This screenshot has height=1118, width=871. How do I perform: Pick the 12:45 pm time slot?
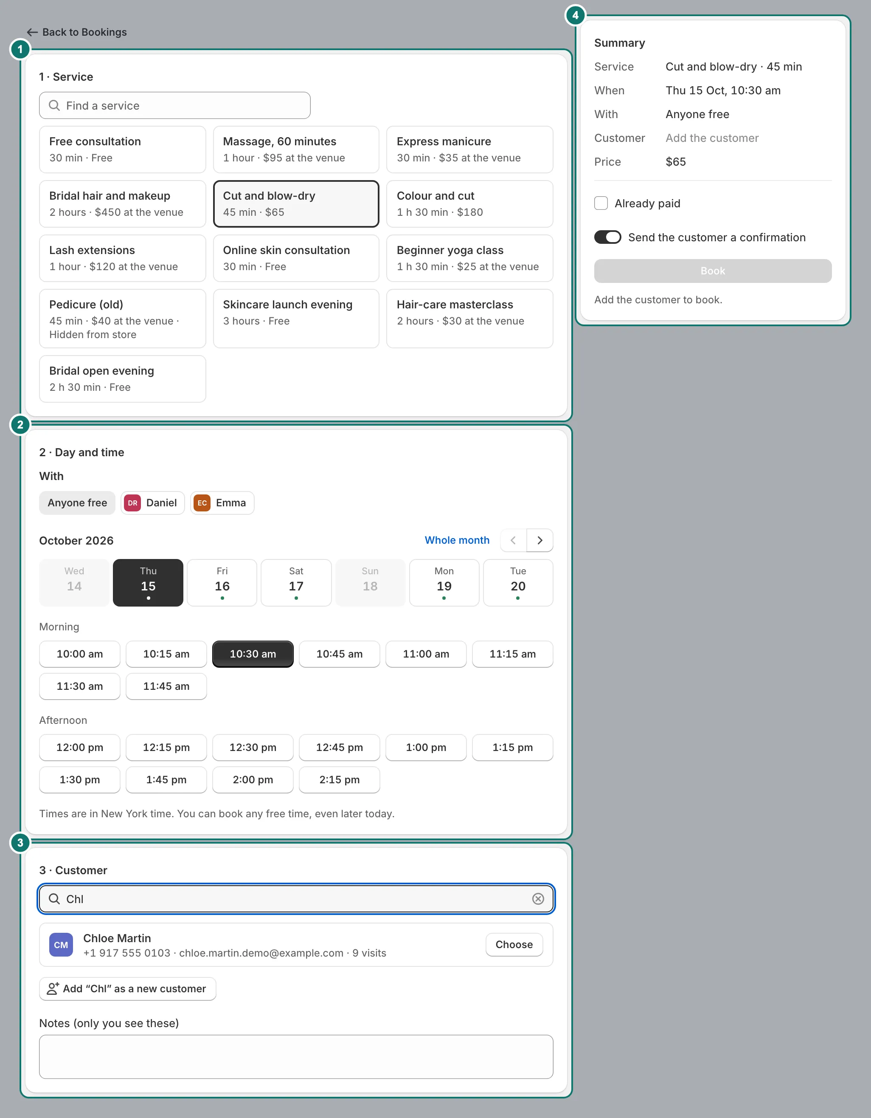click(340, 747)
